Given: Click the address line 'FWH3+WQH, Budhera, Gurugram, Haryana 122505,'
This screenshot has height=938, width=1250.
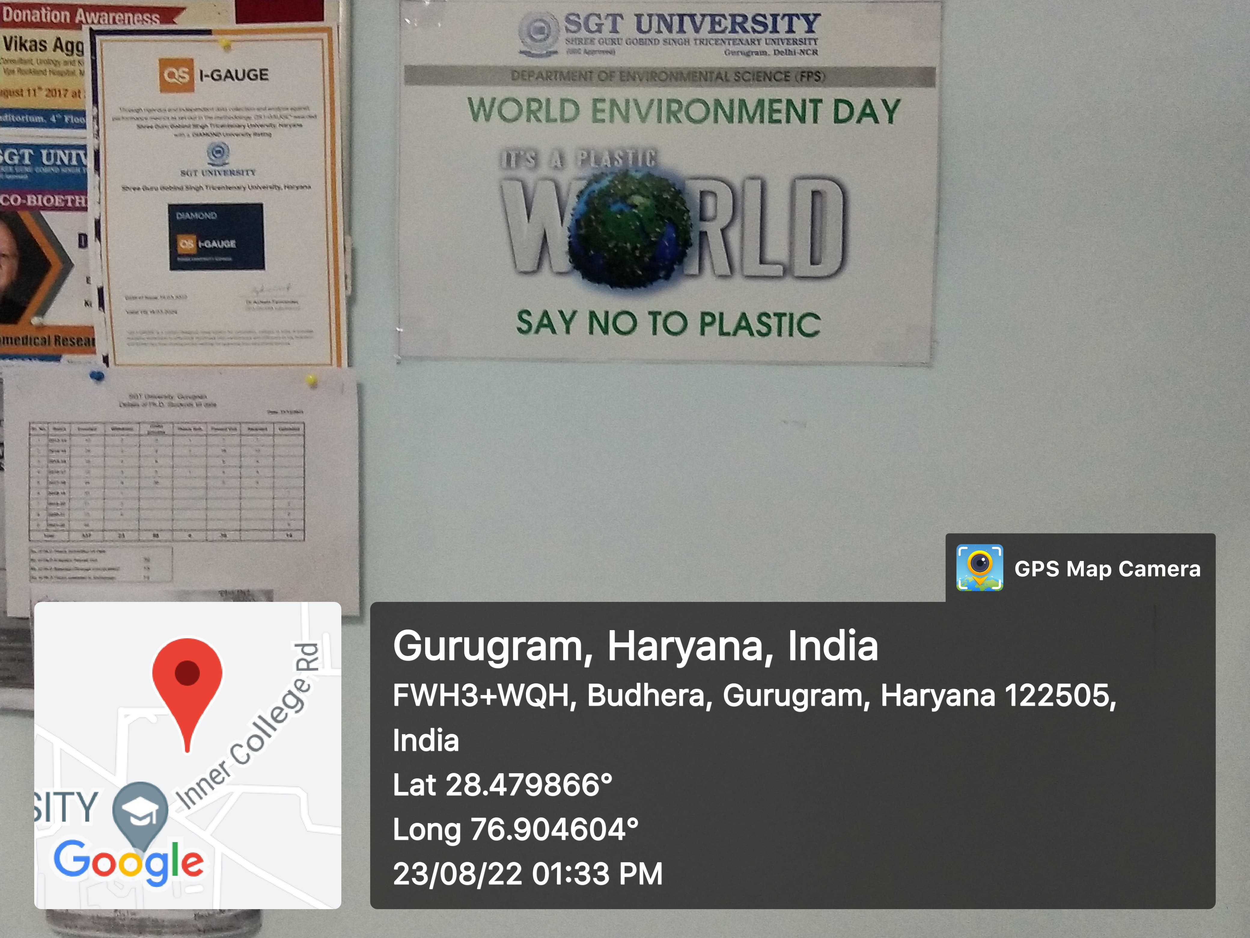Looking at the screenshot, I should point(755,695).
